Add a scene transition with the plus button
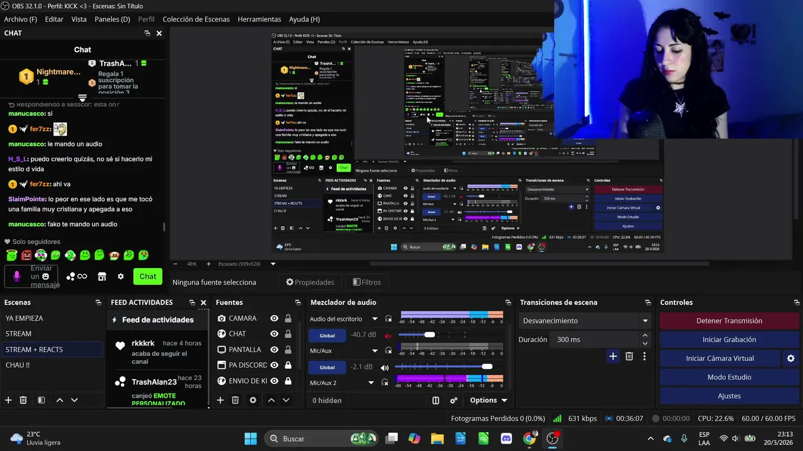The height and width of the screenshot is (451, 803). (613, 356)
